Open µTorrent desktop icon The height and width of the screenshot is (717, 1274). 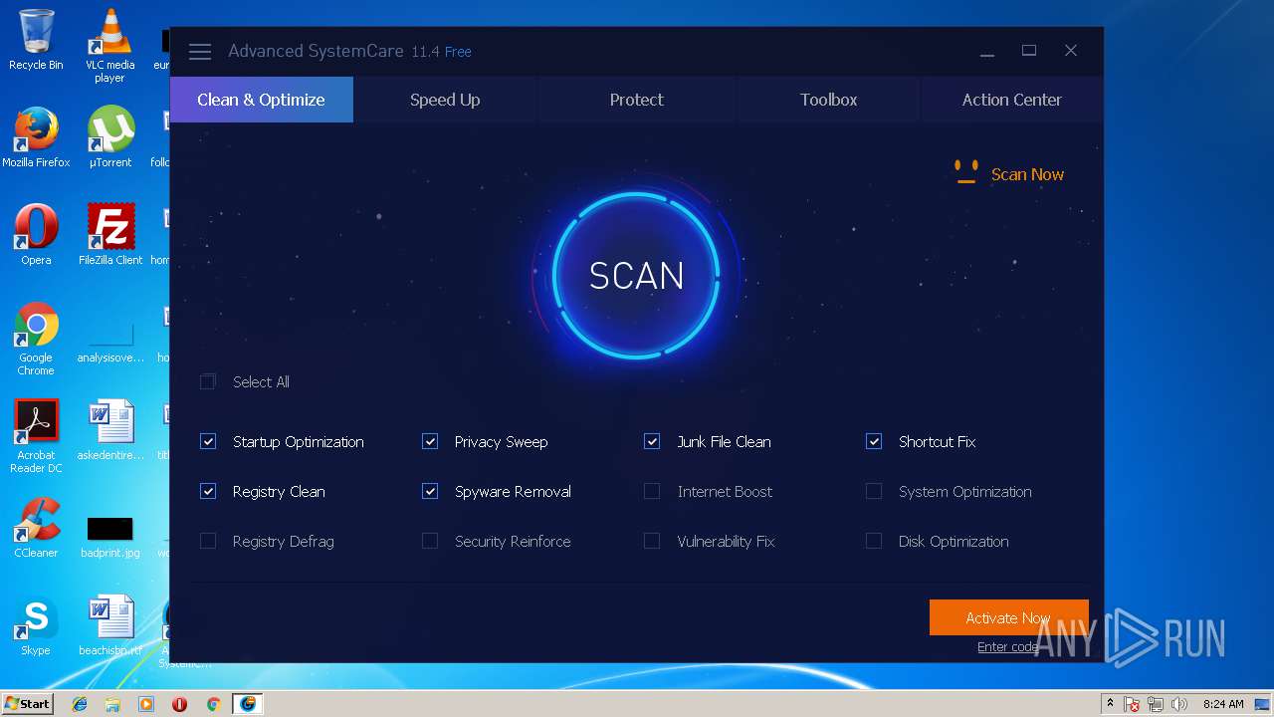click(110, 137)
